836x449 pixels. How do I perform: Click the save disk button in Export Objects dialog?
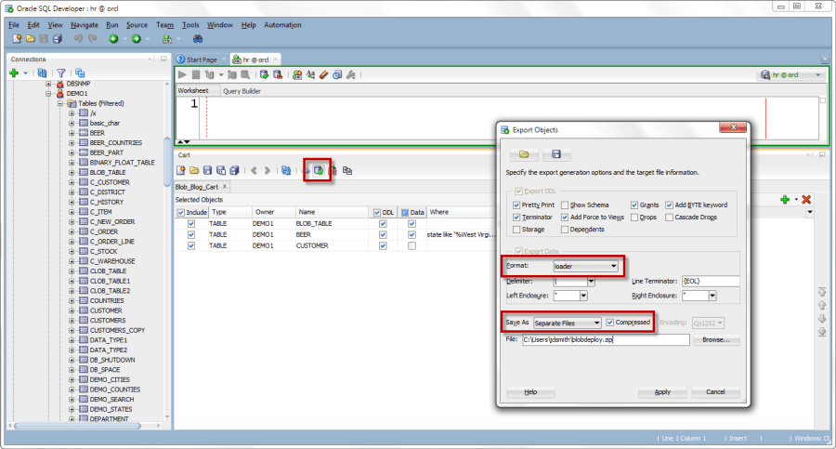pyautogui.click(x=556, y=154)
